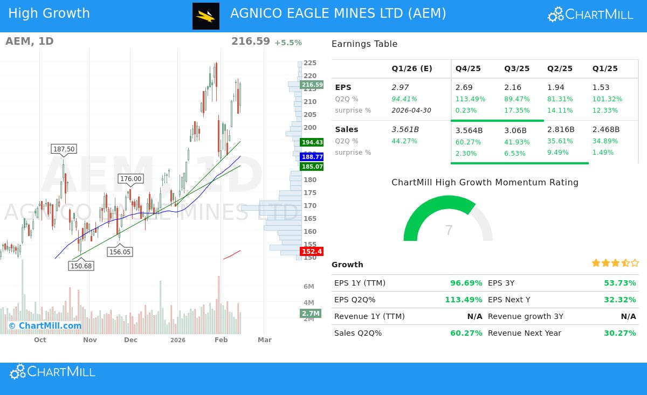Select the Q4/25 column header
Image resolution: width=647 pixels, height=395 pixels.
coord(468,68)
